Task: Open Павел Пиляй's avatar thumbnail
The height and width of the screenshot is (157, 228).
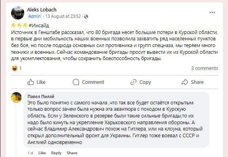Action: pos(16,97)
